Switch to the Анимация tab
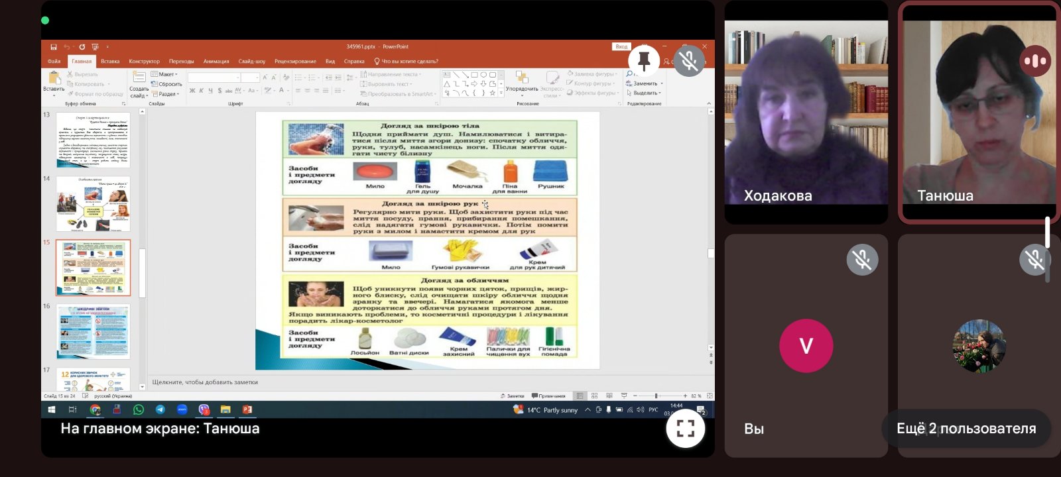The image size is (1061, 477). coord(216,61)
